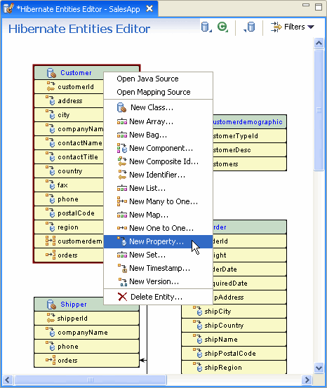
Task: Click the red X Delete Entity icon
Action: pyautogui.click(x=122, y=297)
